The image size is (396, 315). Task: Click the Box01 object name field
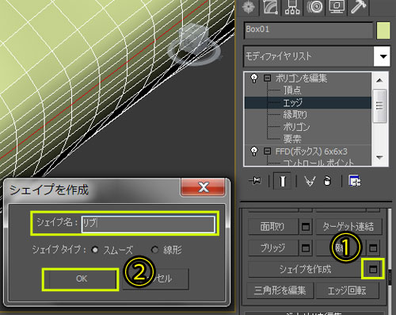(308, 30)
